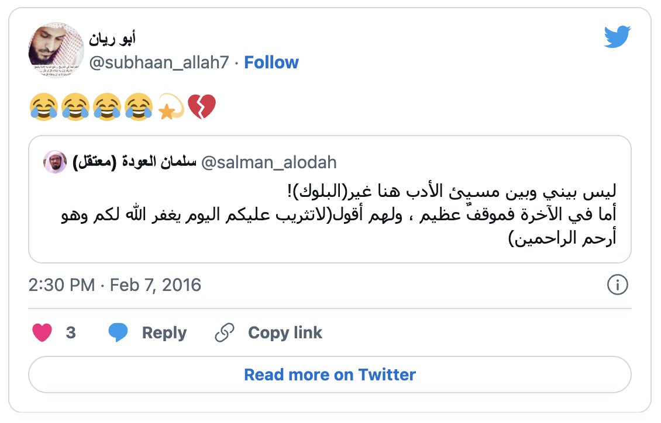Click the Copy link text
The height and width of the screenshot is (423, 661).
pyautogui.click(x=285, y=332)
